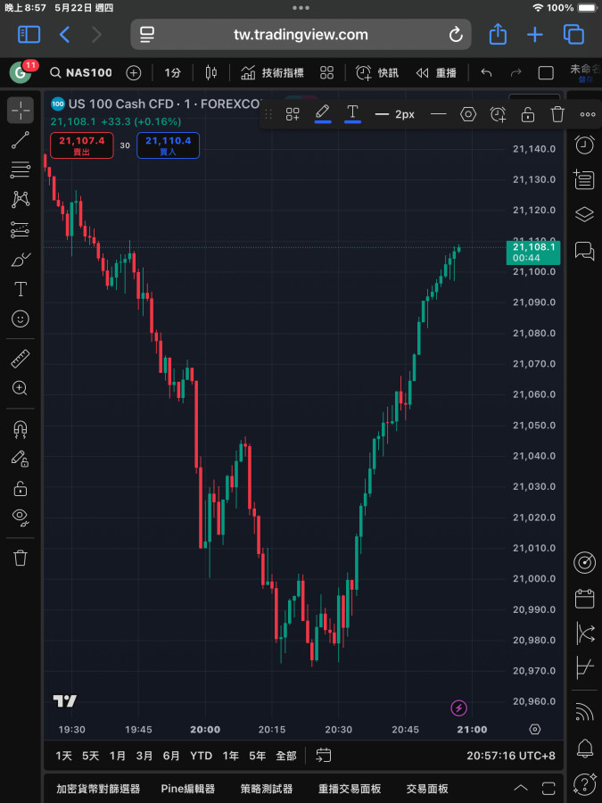
Task: Toggle stay in drawing mode
Action: pos(21,459)
